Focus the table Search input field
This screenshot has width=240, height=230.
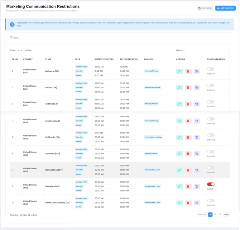click(207, 50)
